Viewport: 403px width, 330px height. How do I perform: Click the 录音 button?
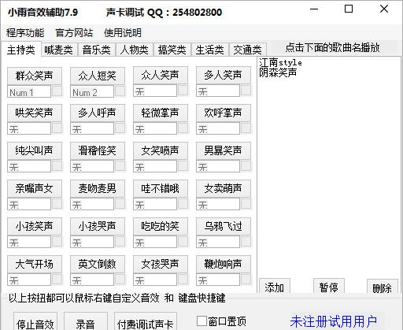tap(86, 322)
